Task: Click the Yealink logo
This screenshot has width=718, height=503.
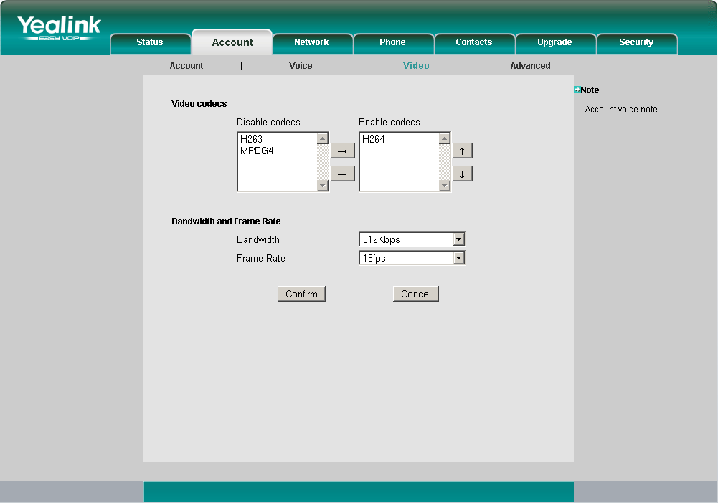Action: click(x=59, y=28)
